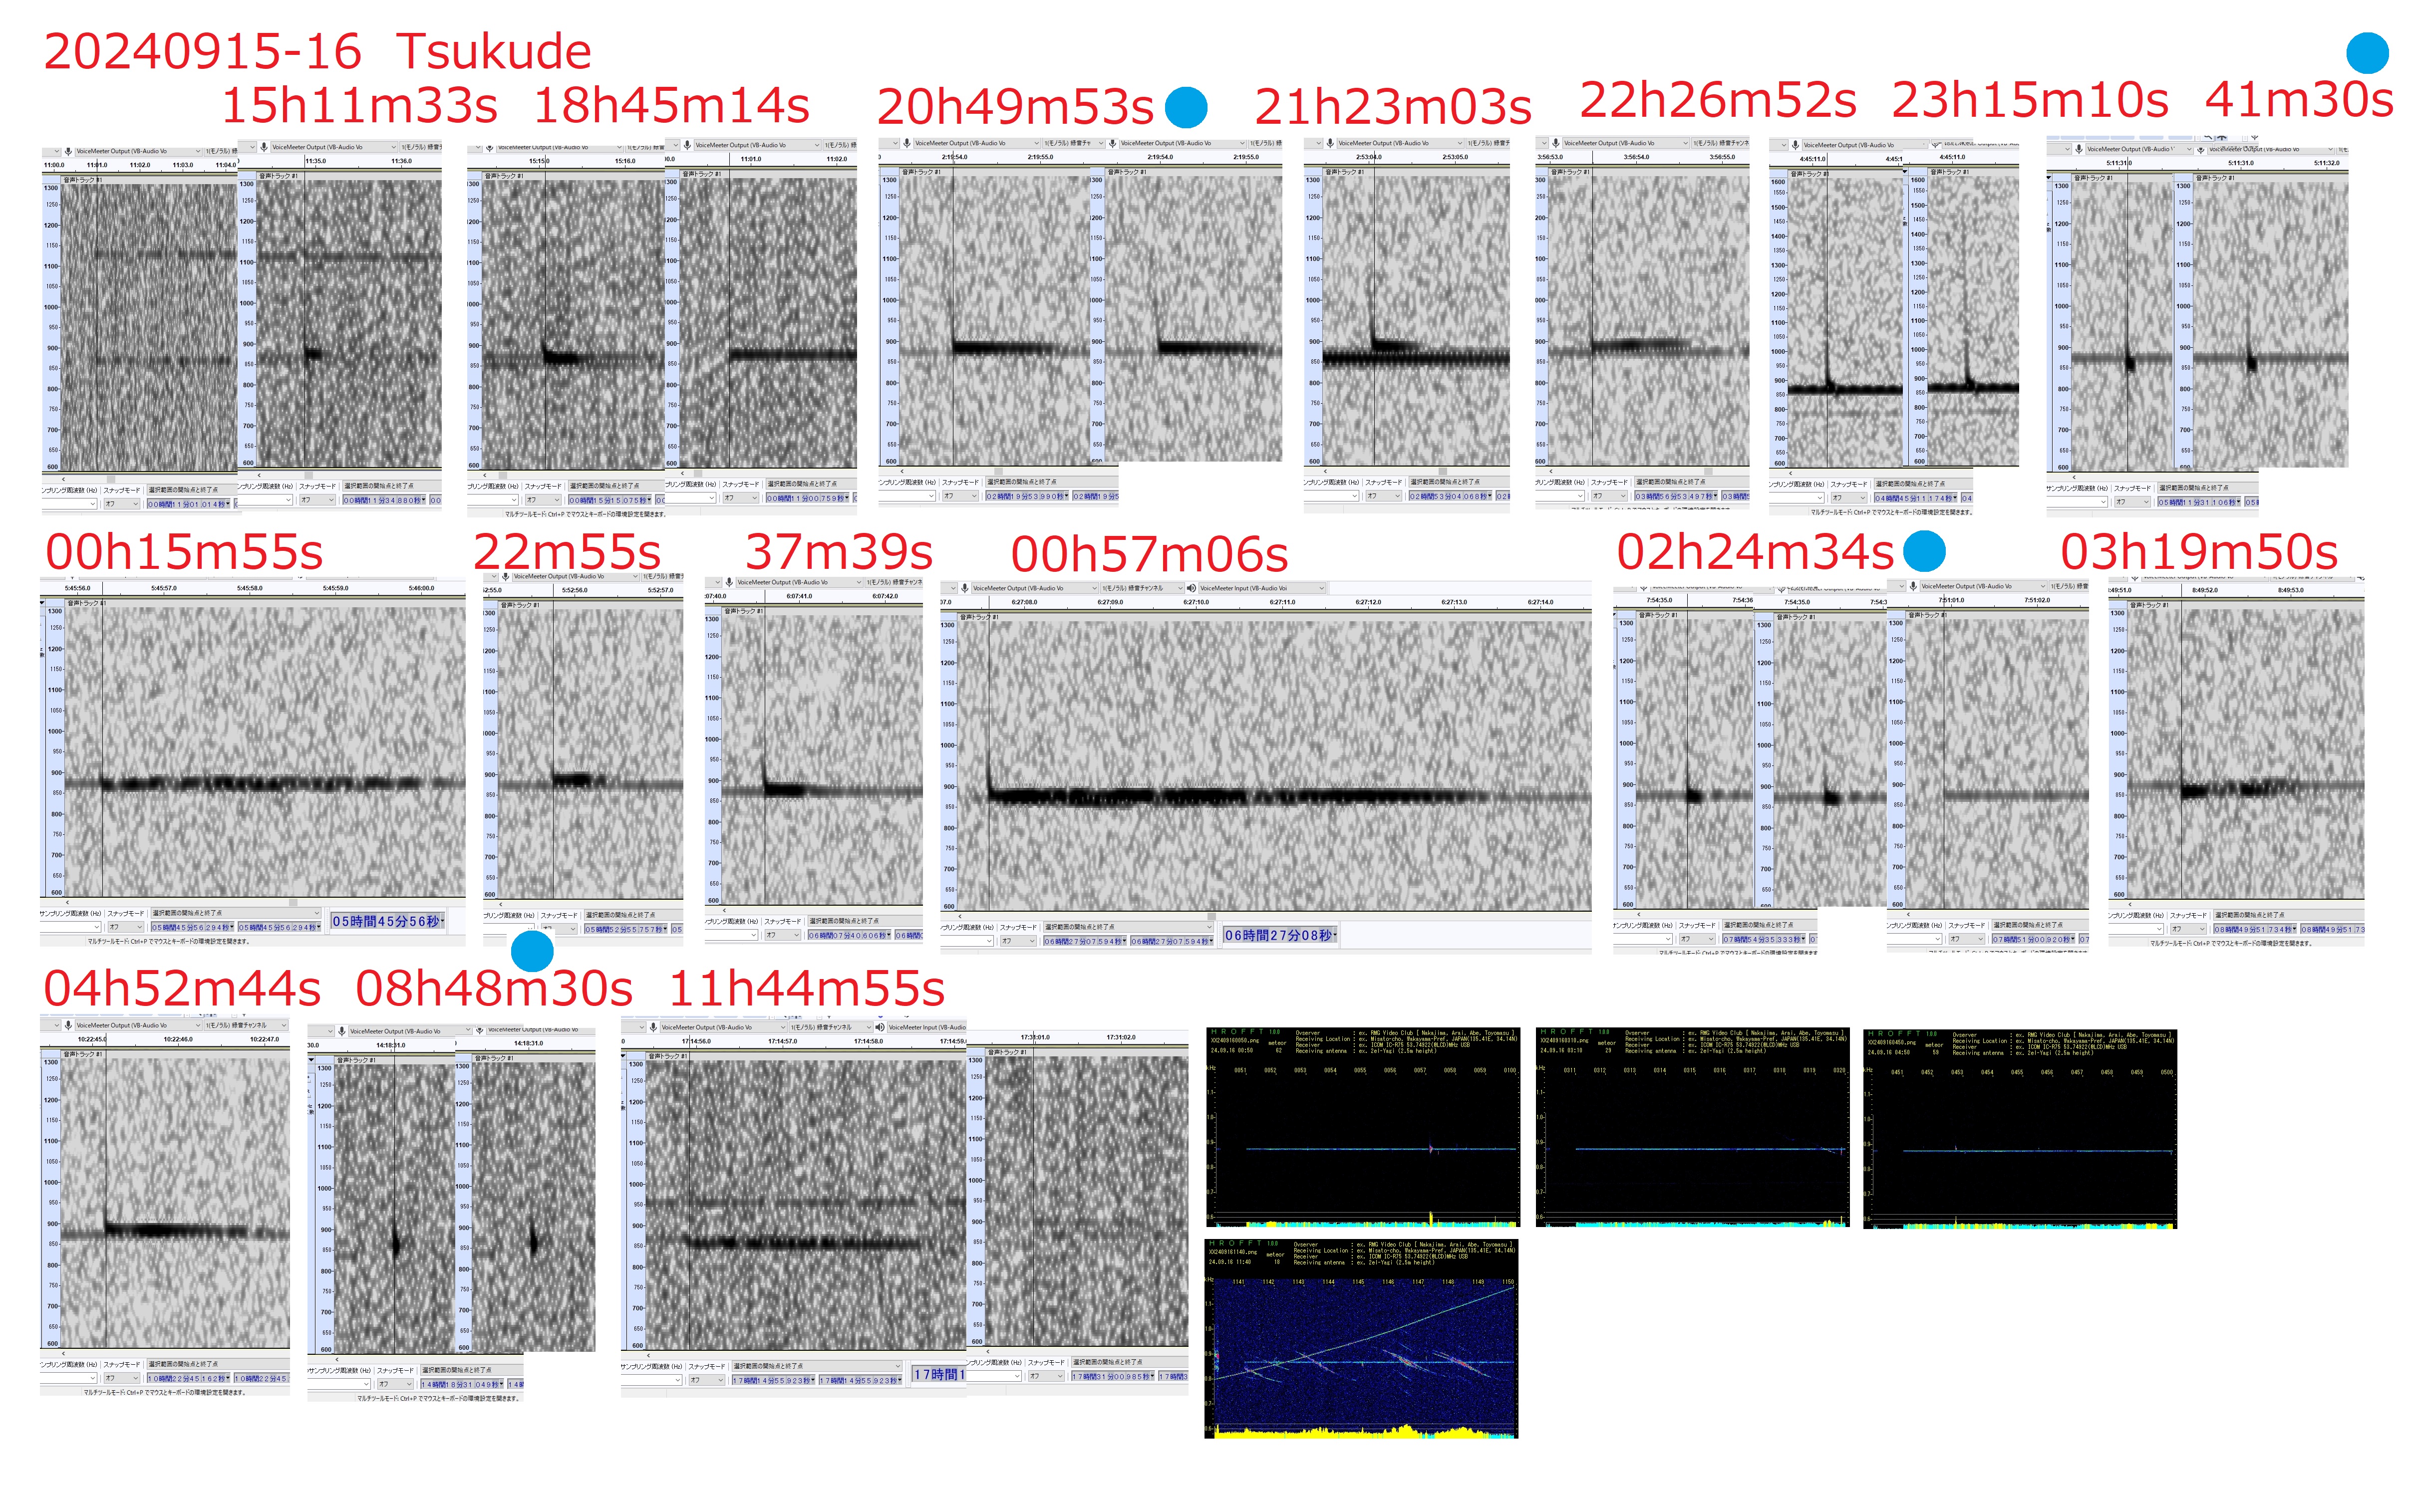Click the blue dot next to 02h24m34s

1923,551
